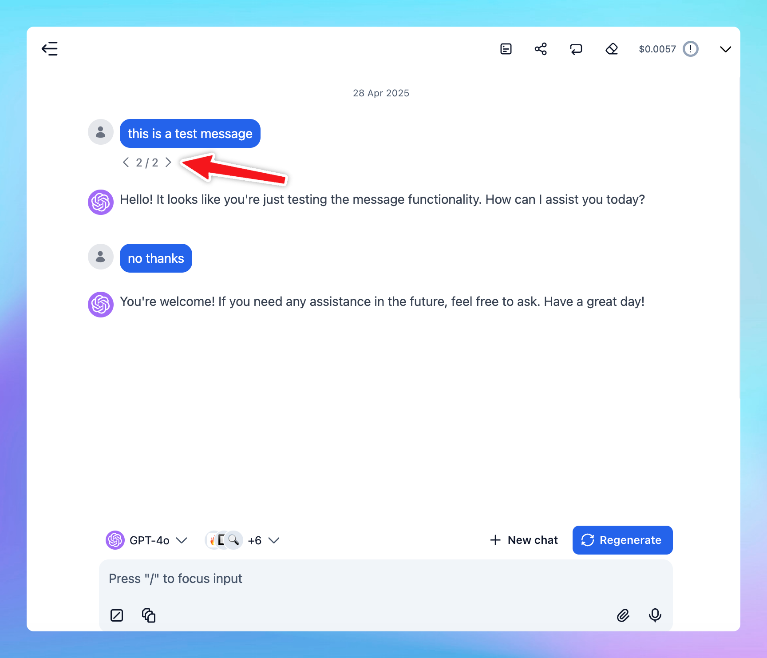Click the cost info exclamation icon
Viewport: 767px width, 658px height.
point(691,49)
